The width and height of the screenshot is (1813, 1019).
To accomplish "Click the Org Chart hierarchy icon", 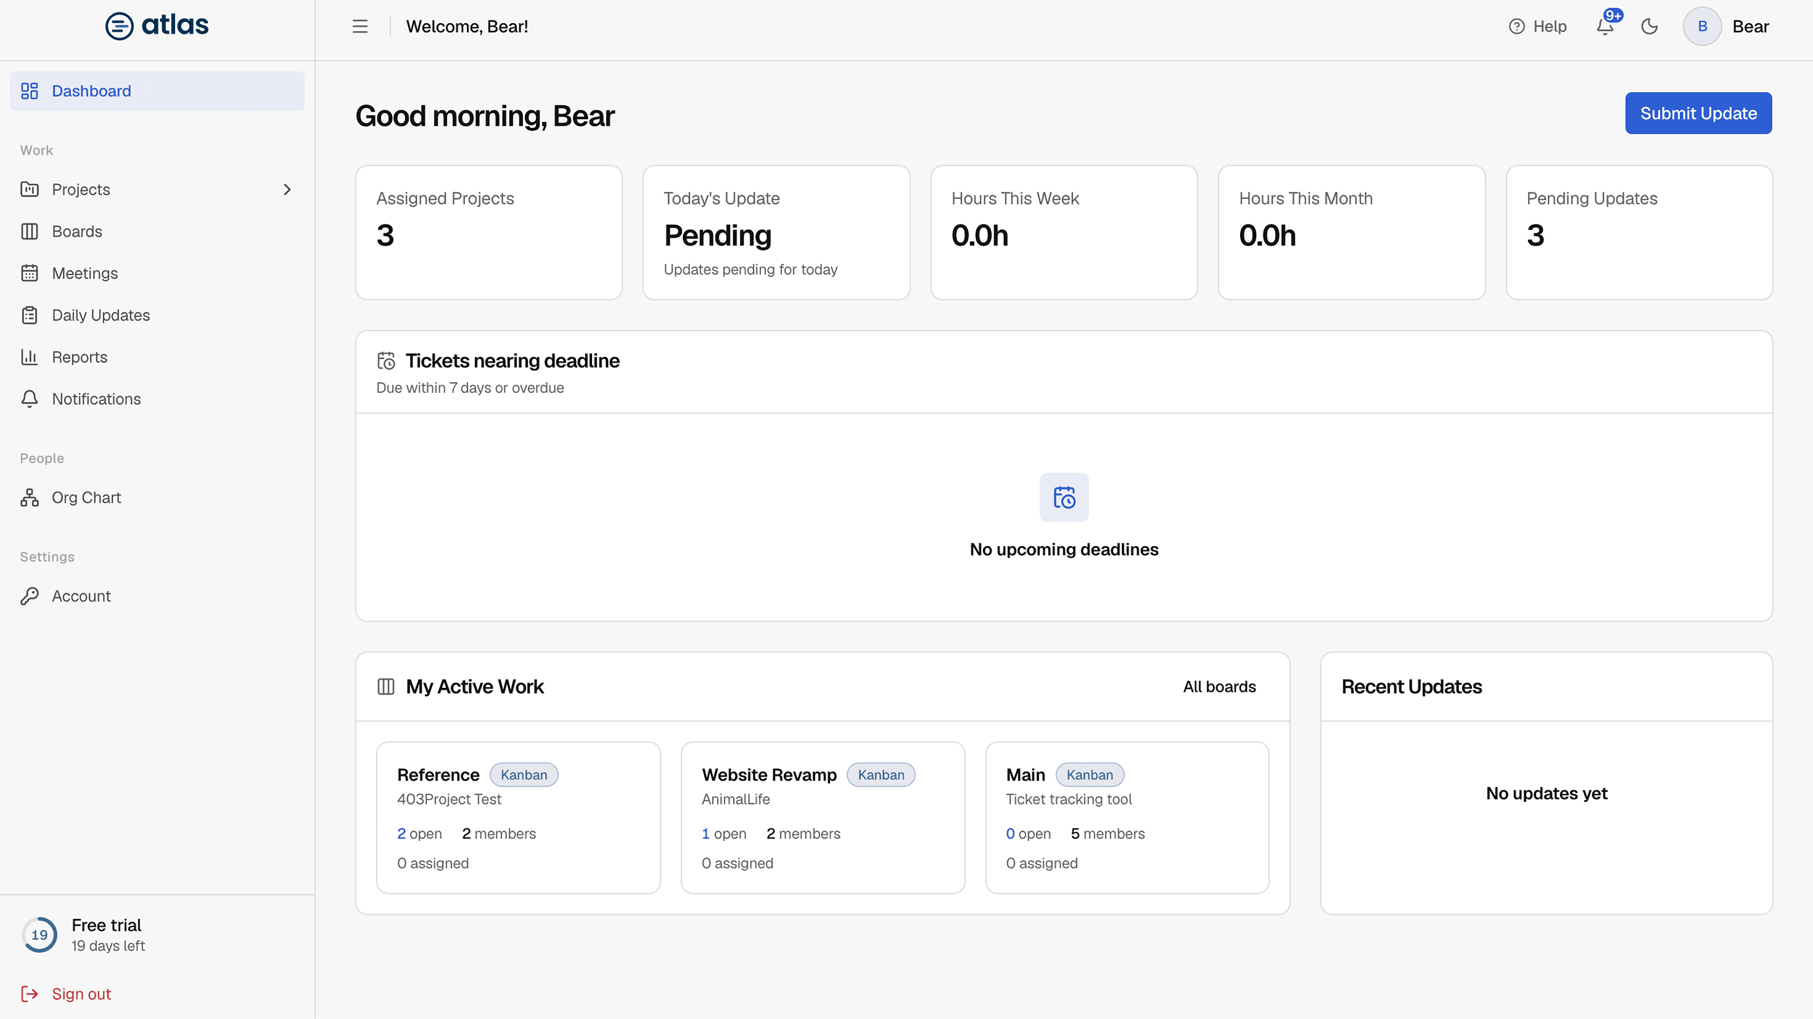I will coord(29,497).
